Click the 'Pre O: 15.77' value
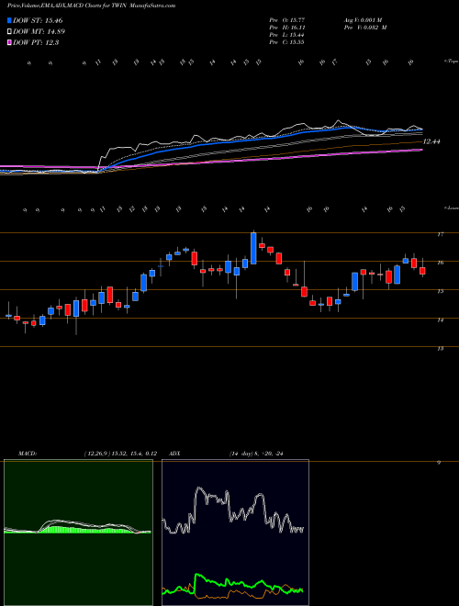 tap(287, 19)
